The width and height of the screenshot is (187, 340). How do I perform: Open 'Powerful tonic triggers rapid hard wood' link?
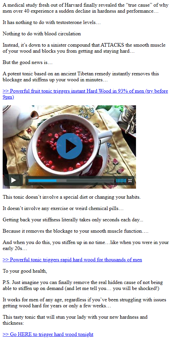(x=72, y=260)
